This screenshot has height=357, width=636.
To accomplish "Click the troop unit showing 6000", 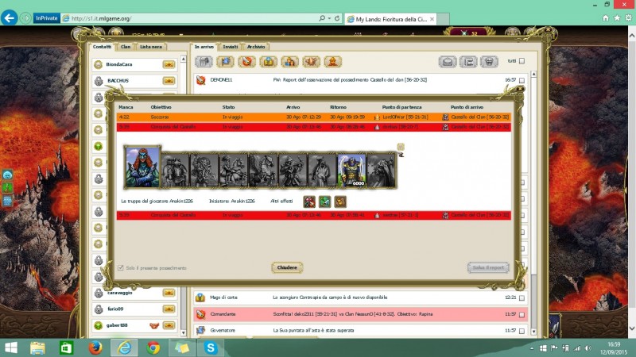I will [351, 170].
